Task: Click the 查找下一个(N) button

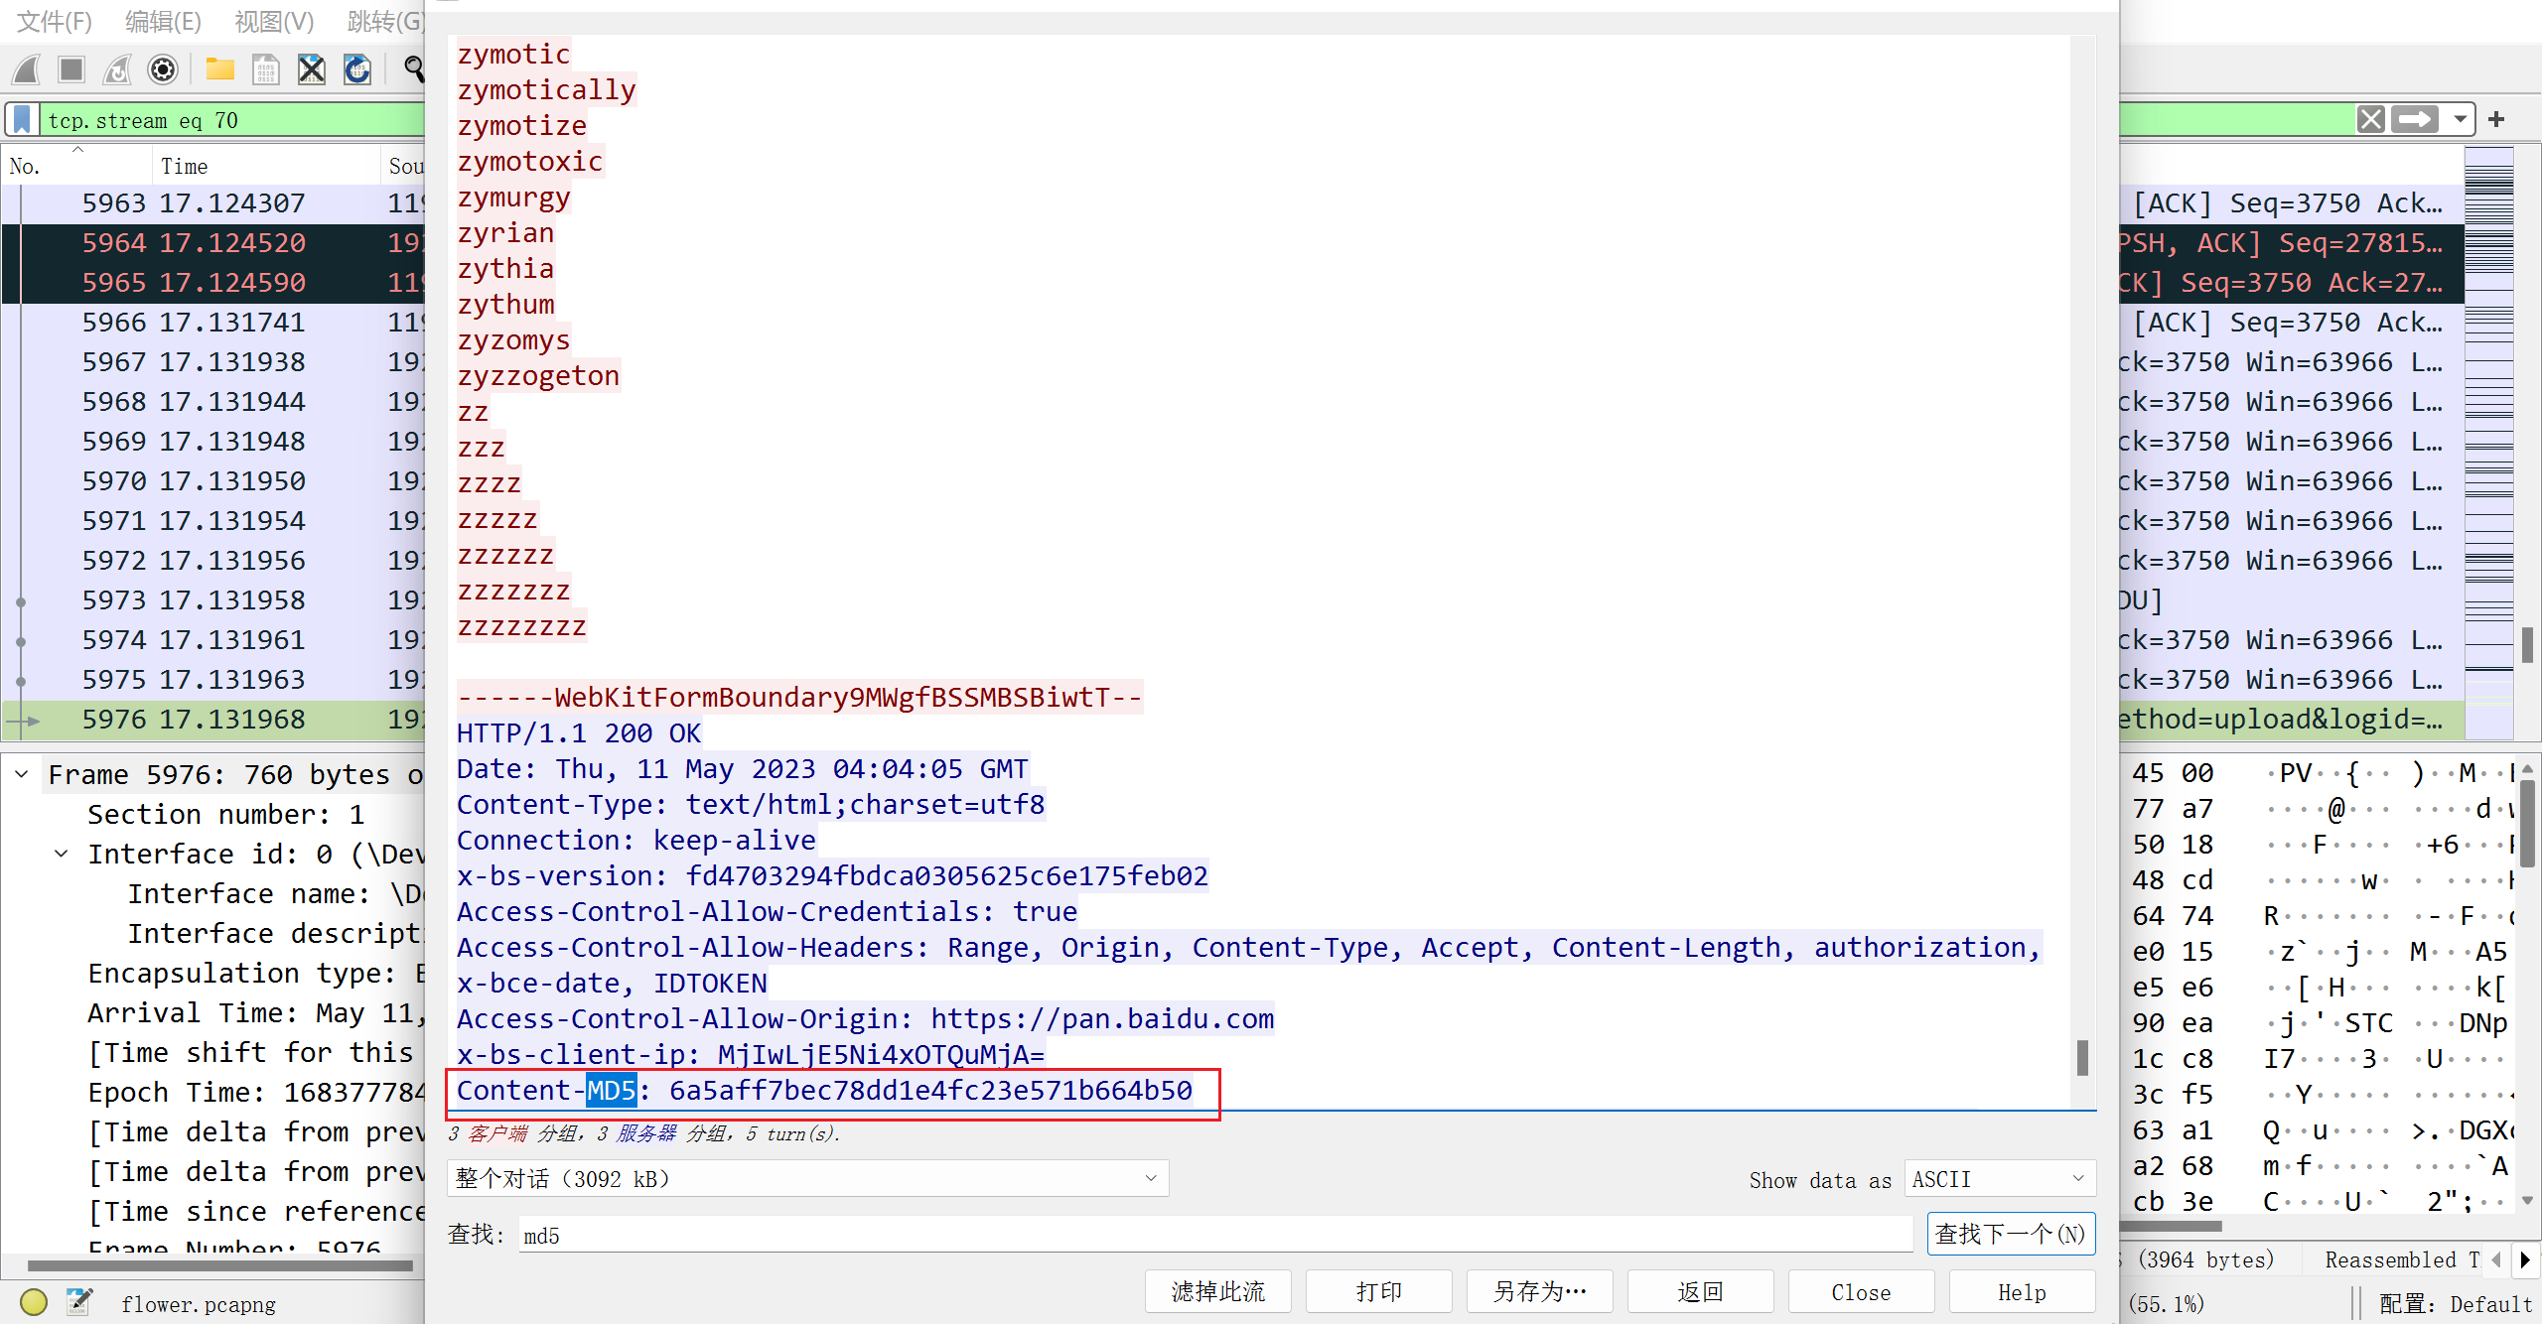Action: click(2011, 1234)
